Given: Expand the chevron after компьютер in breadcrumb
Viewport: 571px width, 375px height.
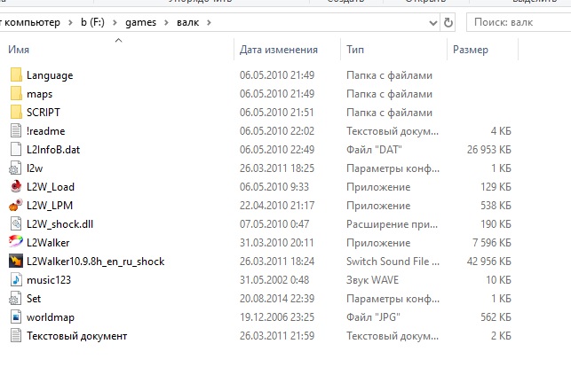Looking at the screenshot, I should 70,23.
